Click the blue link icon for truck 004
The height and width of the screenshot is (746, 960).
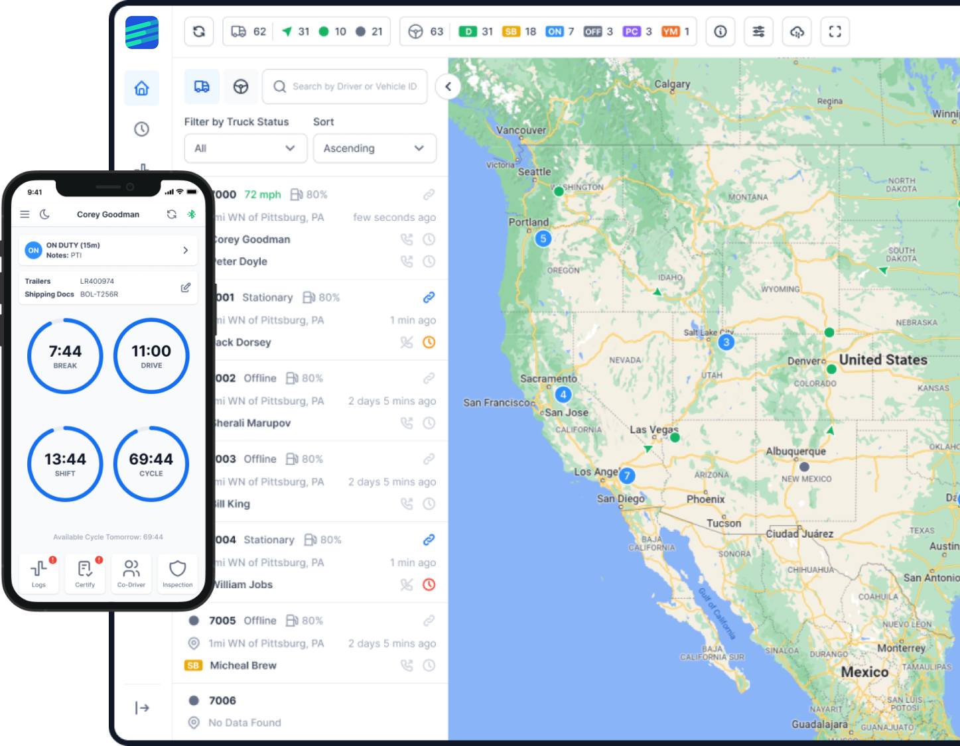pos(429,540)
